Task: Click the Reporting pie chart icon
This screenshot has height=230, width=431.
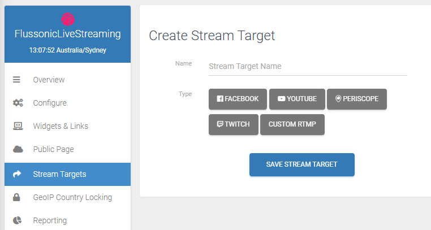Action: pyautogui.click(x=17, y=220)
